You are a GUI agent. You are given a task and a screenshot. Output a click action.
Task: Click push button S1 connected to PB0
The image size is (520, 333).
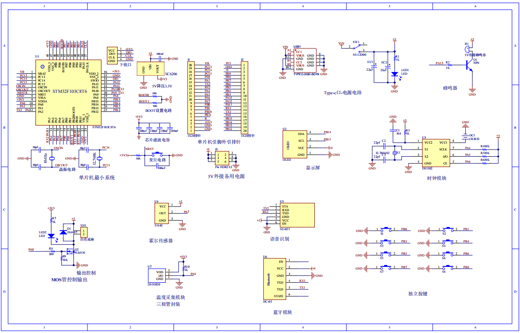[386, 231]
